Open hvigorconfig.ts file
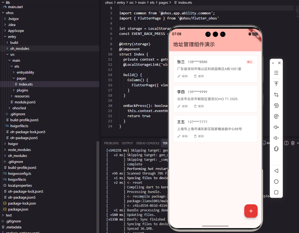The width and height of the screenshot is (299, 233). click(19, 174)
